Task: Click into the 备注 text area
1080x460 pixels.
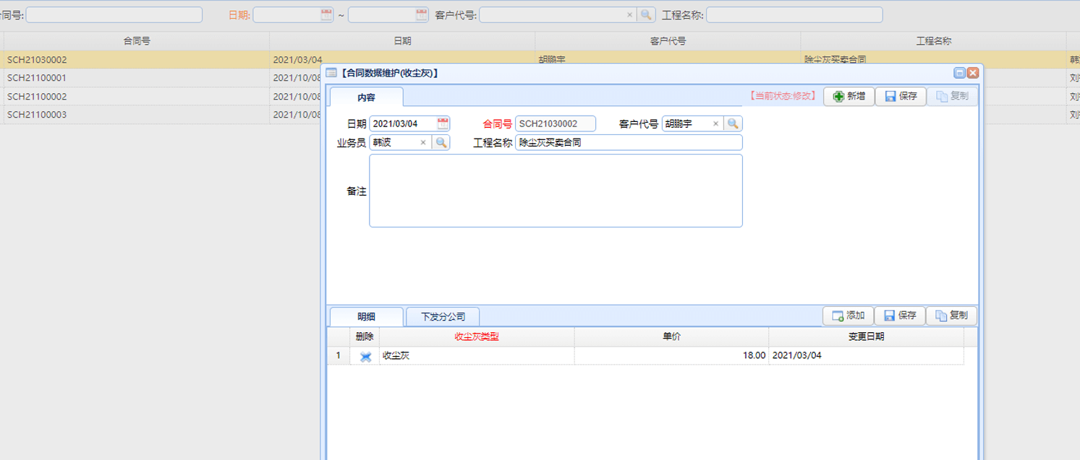Action: click(556, 191)
